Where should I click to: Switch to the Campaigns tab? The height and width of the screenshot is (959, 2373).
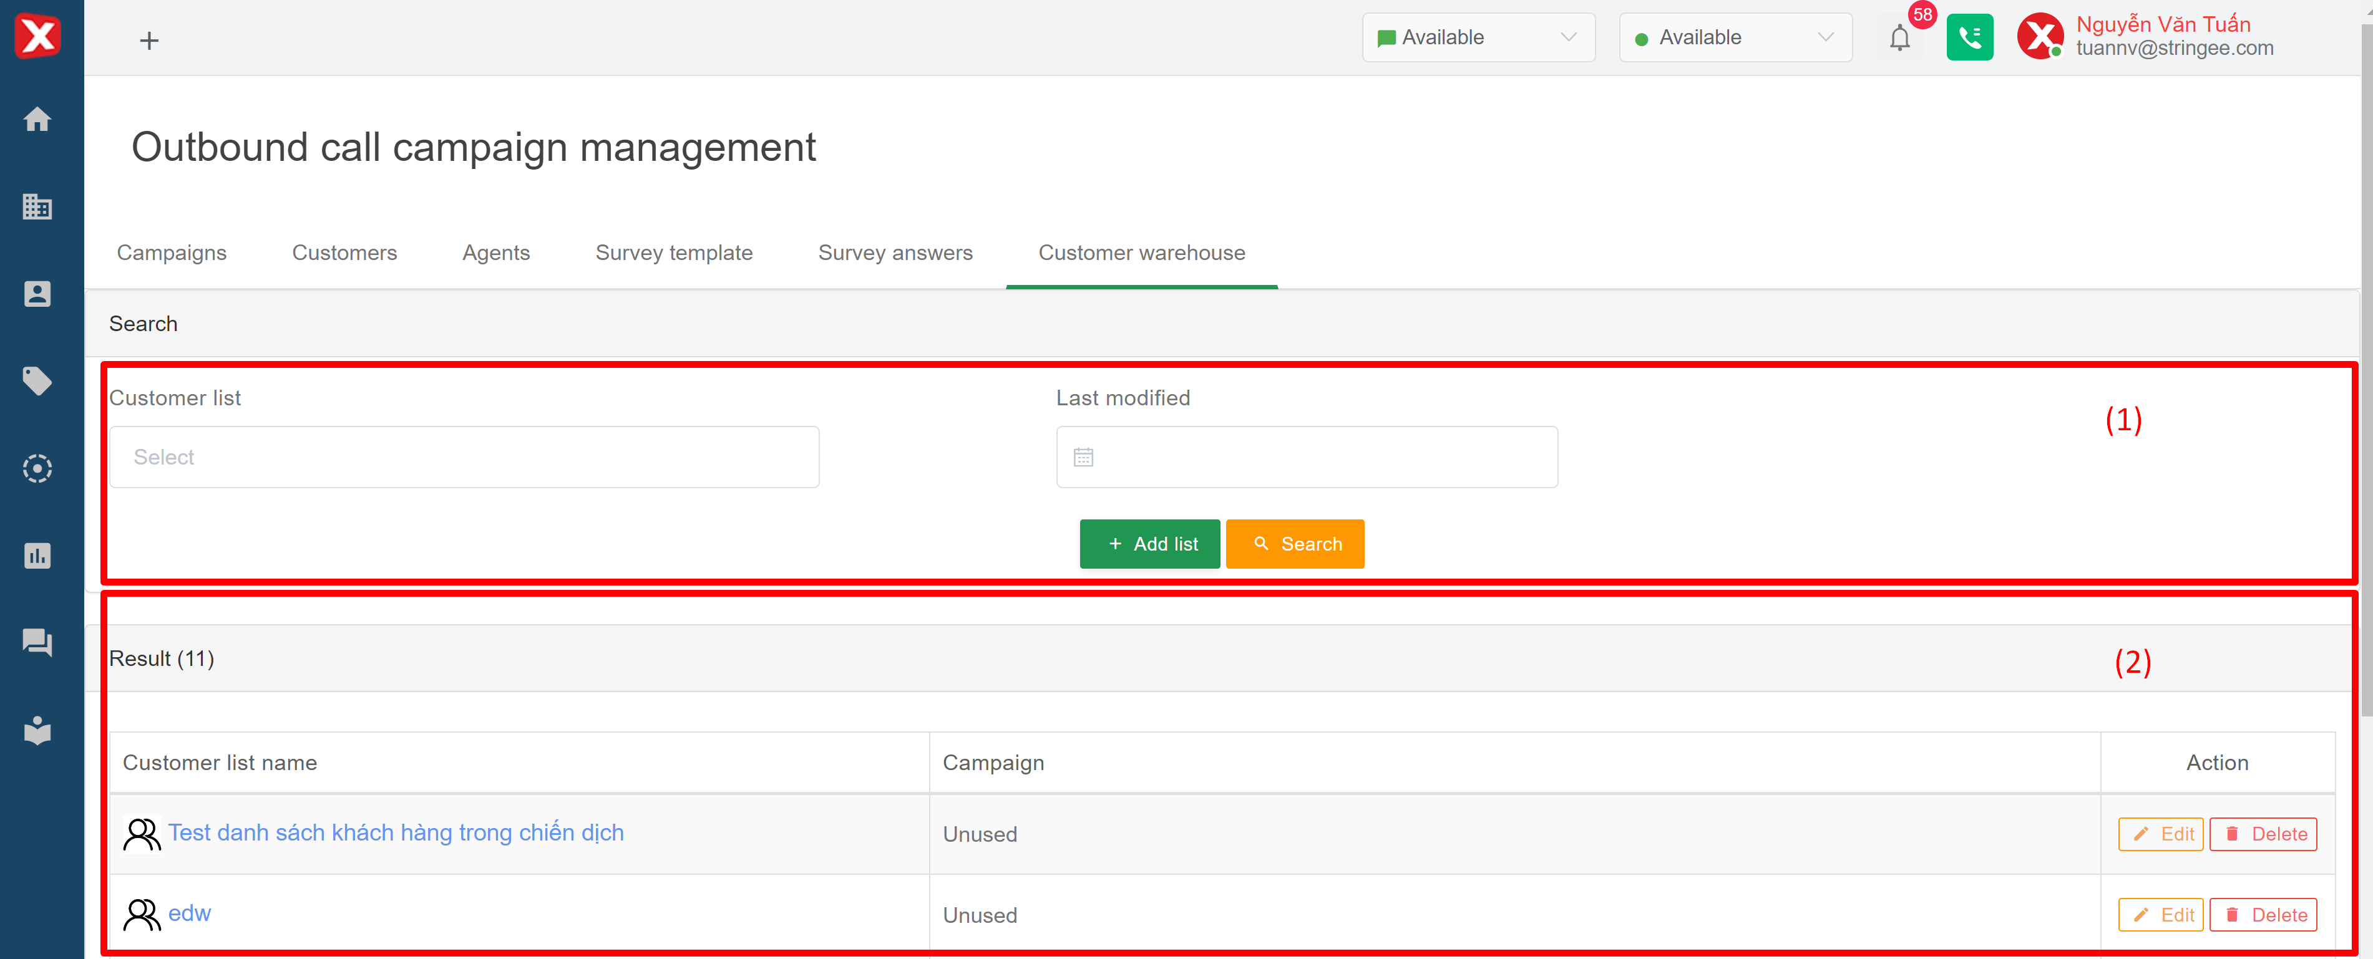click(172, 253)
